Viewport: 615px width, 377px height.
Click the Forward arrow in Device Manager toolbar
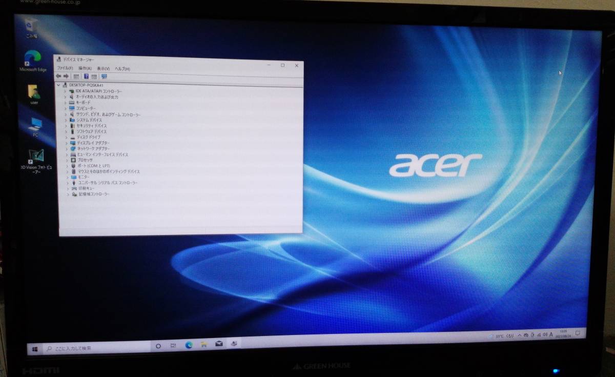coord(66,76)
